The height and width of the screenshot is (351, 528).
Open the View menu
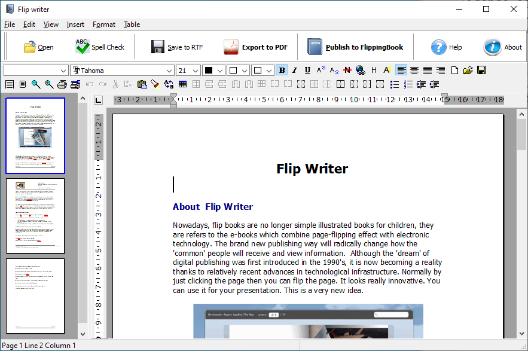click(51, 25)
